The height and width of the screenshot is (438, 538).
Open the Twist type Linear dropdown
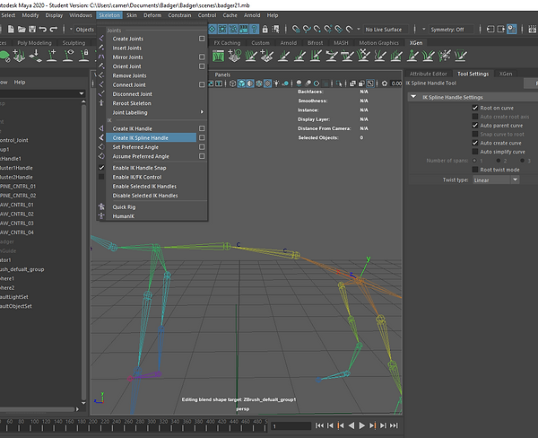496,180
